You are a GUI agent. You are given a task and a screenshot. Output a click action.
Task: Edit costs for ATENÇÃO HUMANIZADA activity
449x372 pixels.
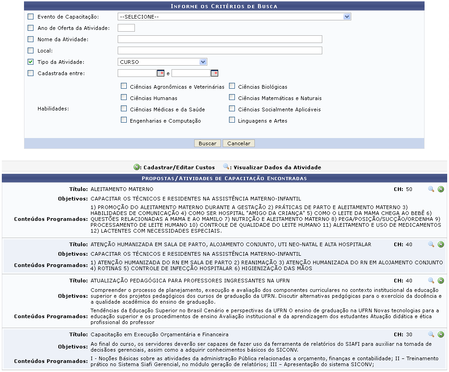tap(440, 244)
